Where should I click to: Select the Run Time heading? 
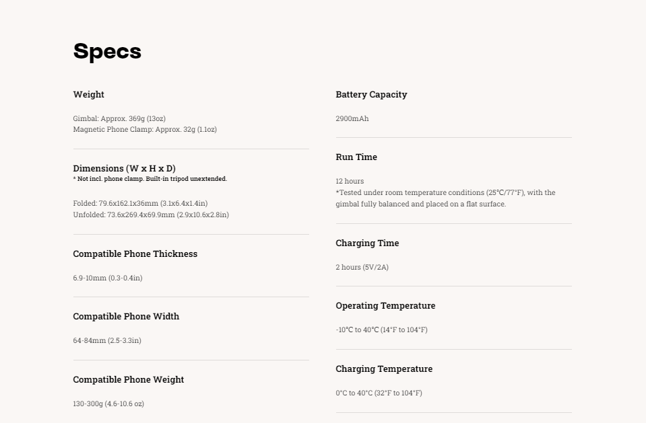click(356, 157)
